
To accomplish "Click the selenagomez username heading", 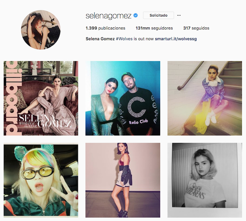I will click(108, 16).
